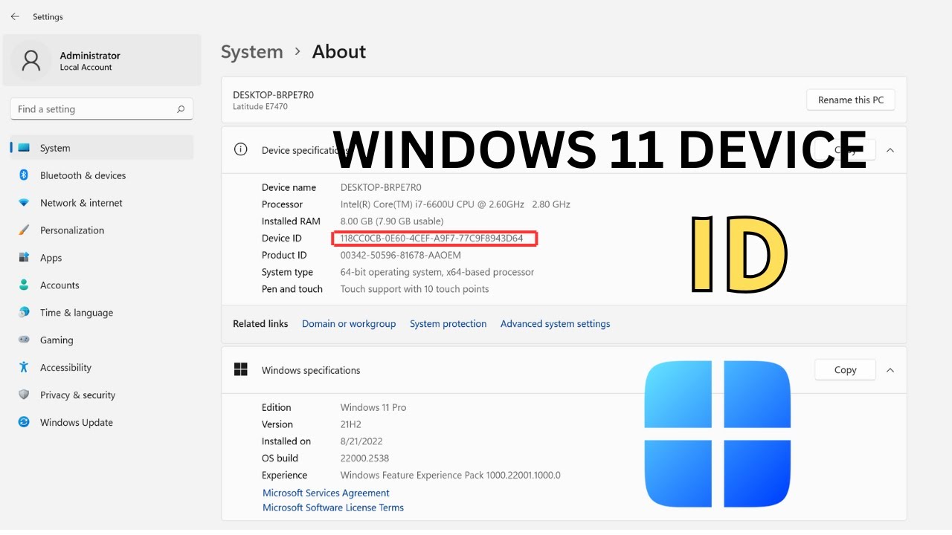This screenshot has height=535, width=952.
Task: Click the Gaming controller icon
Action: (24, 340)
